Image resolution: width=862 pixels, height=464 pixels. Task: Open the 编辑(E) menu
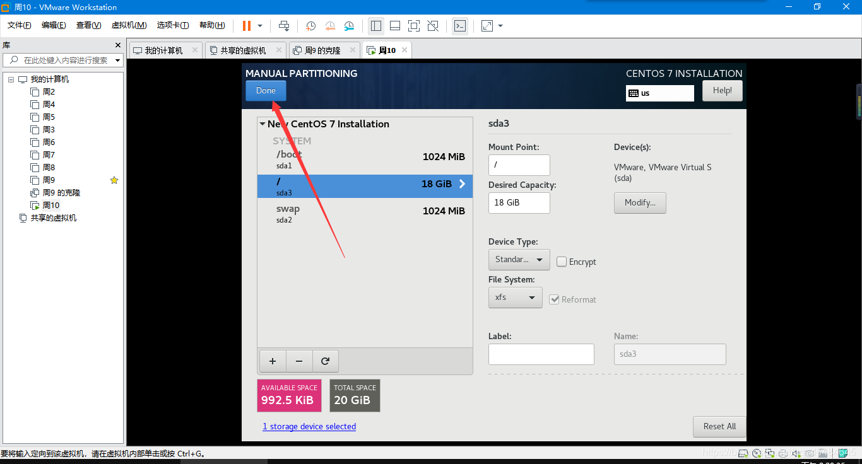click(x=54, y=25)
